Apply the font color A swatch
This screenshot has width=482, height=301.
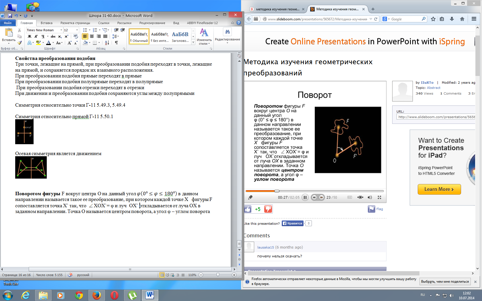coord(48,43)
